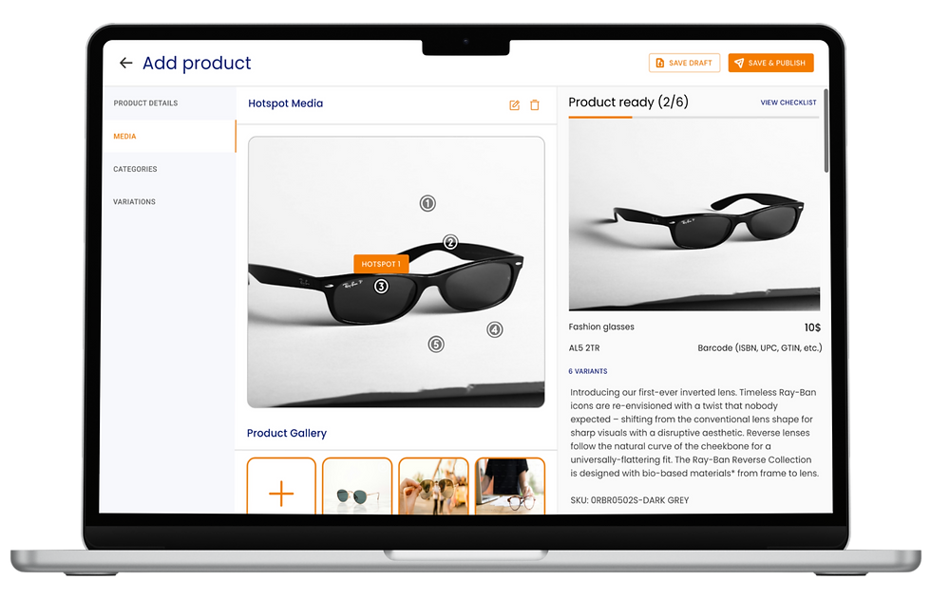This screenshot has height=598, width=931.
Task: Click the preview panel vertical scrollbar
Action: 826,132
